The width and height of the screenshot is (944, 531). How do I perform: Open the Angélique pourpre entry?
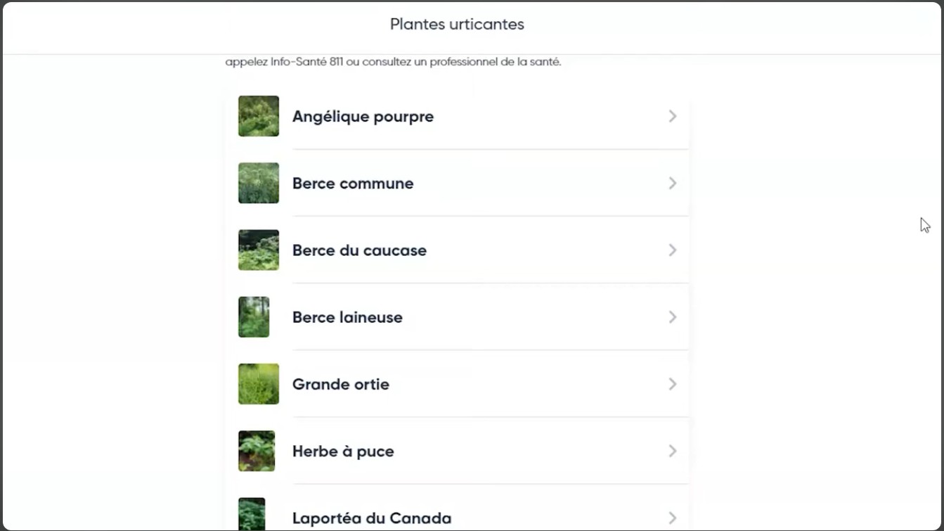363,117
